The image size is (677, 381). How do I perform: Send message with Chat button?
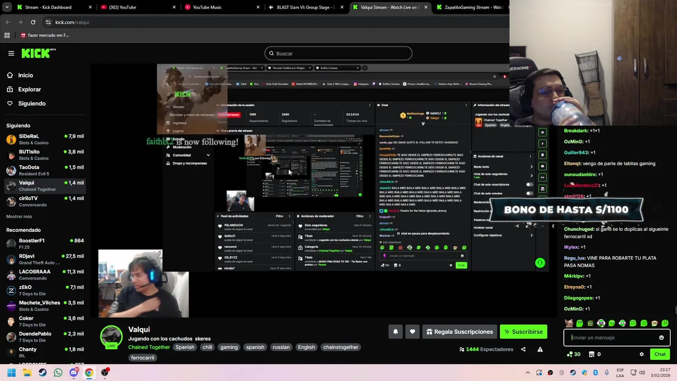(x=660, y=355)
